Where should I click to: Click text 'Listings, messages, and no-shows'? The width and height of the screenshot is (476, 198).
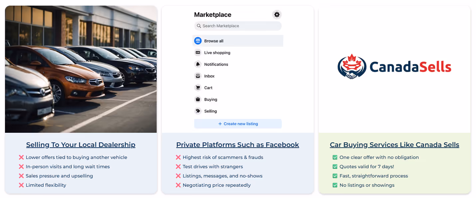pyautogui.click(x=223, y=176)
